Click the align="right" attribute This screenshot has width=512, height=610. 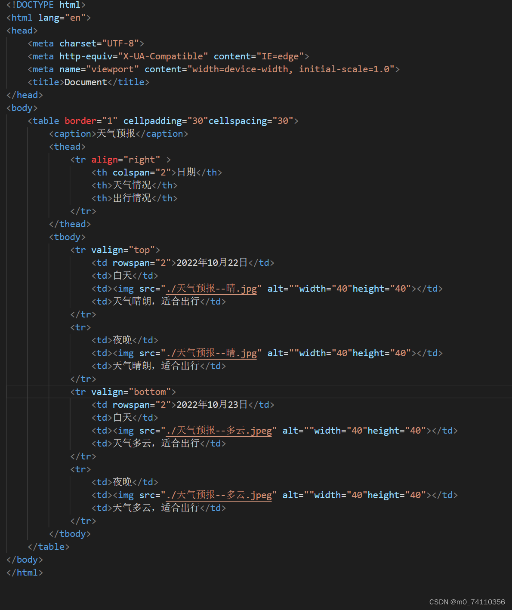click(x=126, y=160)
